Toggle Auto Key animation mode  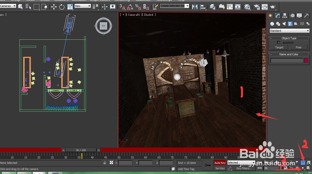click(x=220, y=163)
